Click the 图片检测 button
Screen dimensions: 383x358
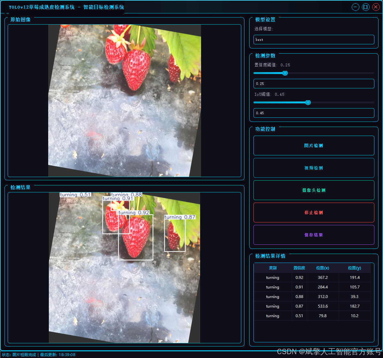pos(314,145)
